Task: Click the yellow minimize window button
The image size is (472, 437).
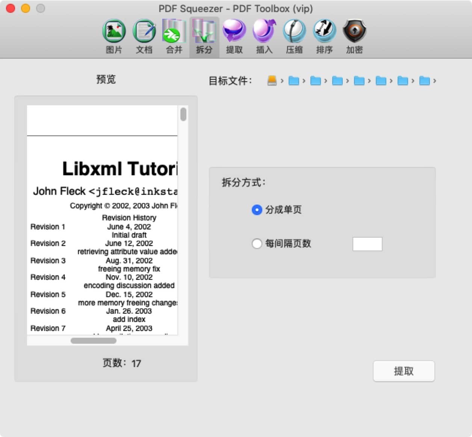Action: 26,8
